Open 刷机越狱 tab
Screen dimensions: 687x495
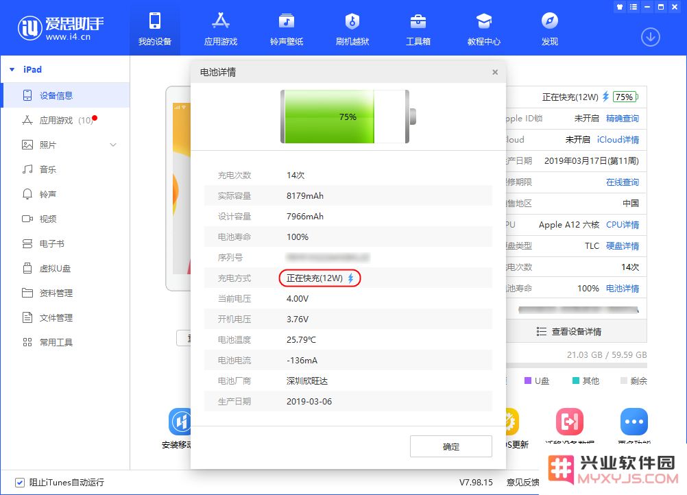click(352, 29)
